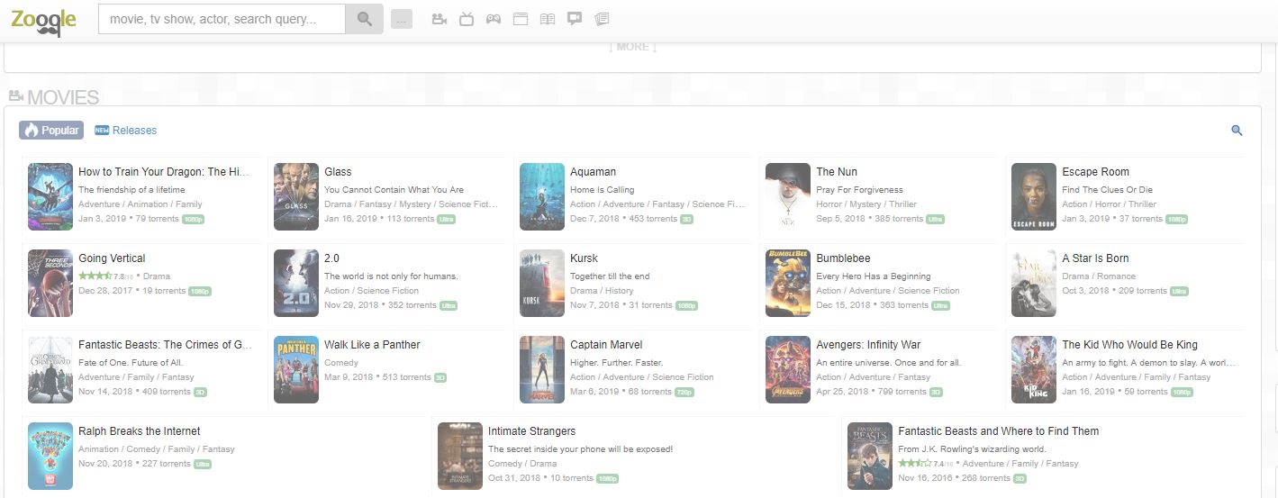The height and width of the screenshot is (498, 1278).
Task: Open the TV shows icon in header
Action: coord(467,19)
